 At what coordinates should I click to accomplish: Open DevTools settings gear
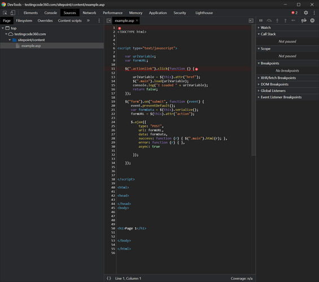(306, 13)
